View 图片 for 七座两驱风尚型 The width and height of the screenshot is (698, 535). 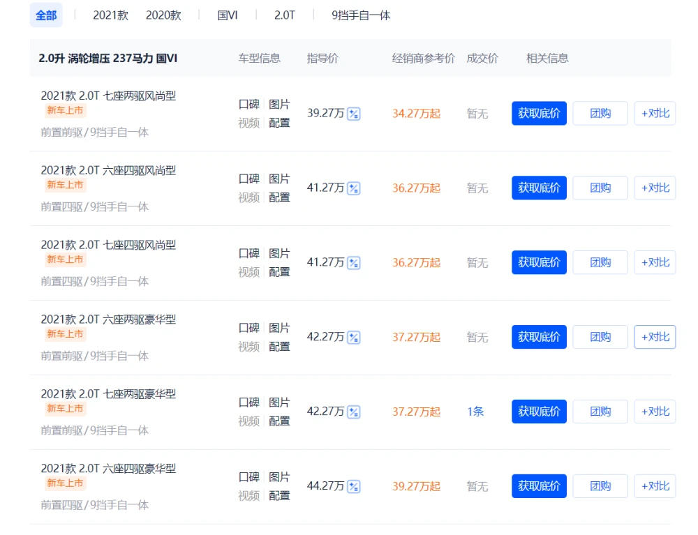coord(280,105)
